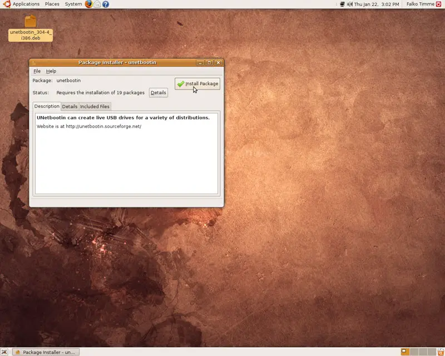Switch to the Included Files tab
Image resolution: width=445 pixels, height=356 pixels.
click(95, 106)
